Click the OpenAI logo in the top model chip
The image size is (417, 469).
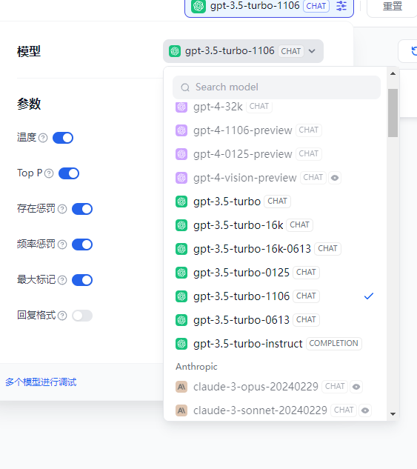click(199, 6)
